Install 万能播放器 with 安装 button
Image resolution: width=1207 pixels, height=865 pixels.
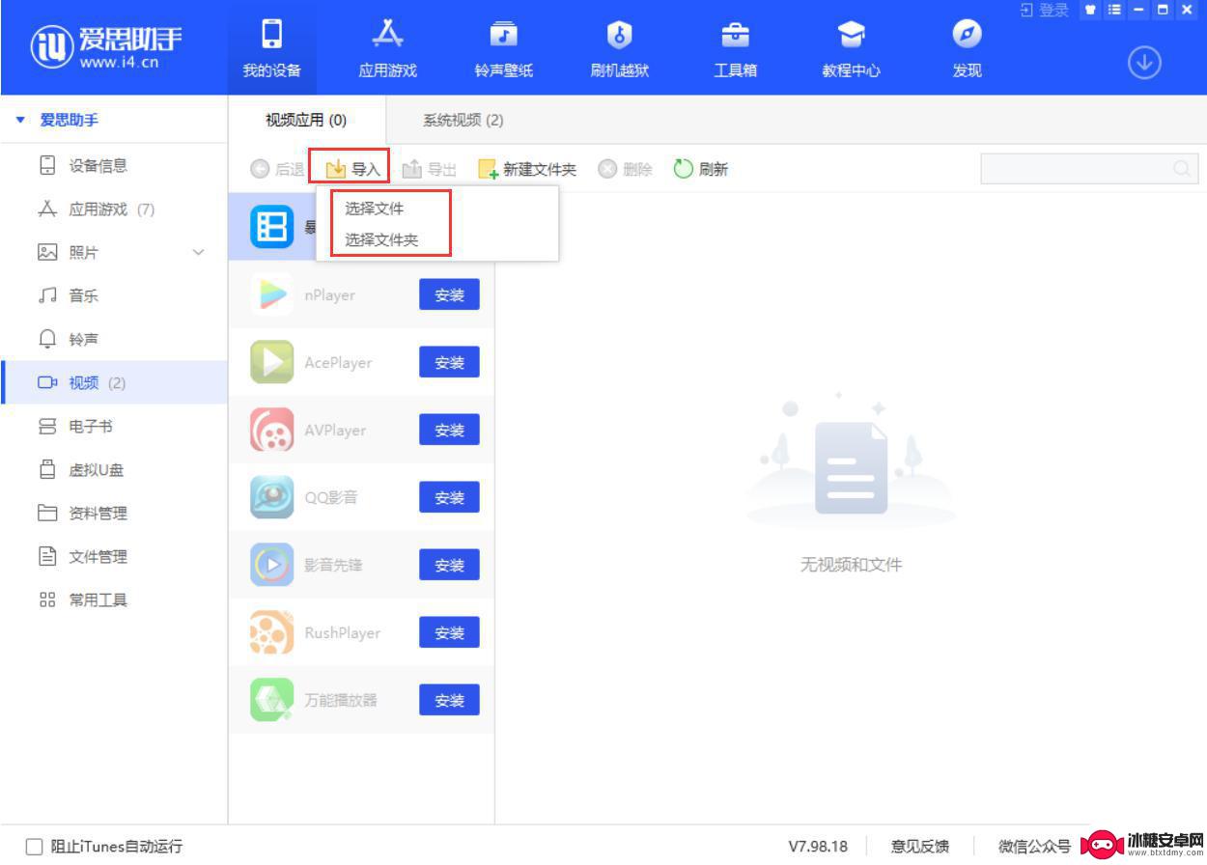point(449,700)
